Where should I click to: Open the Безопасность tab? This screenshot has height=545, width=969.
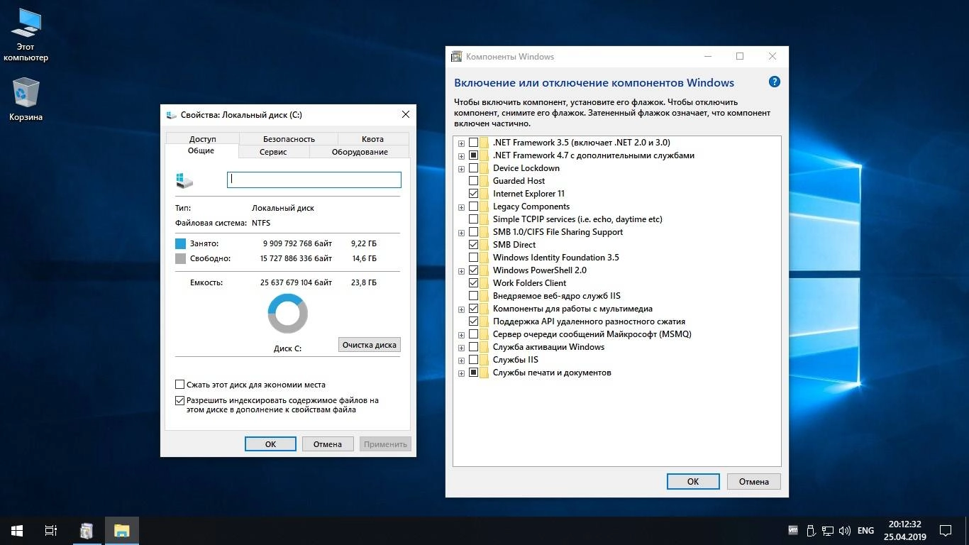pyautogui.click(x=289, y=138)
